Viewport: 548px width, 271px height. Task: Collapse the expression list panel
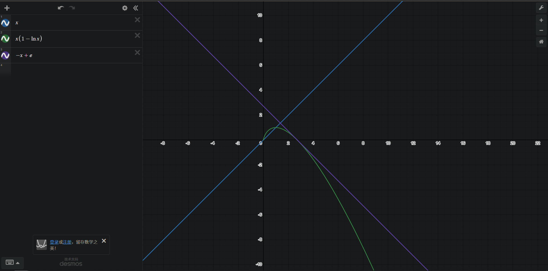(x=136, y=8)
